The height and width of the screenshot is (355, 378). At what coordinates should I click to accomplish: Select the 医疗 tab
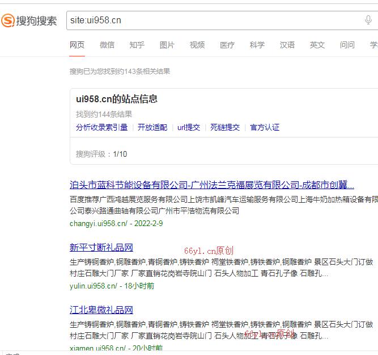(227, 45)
